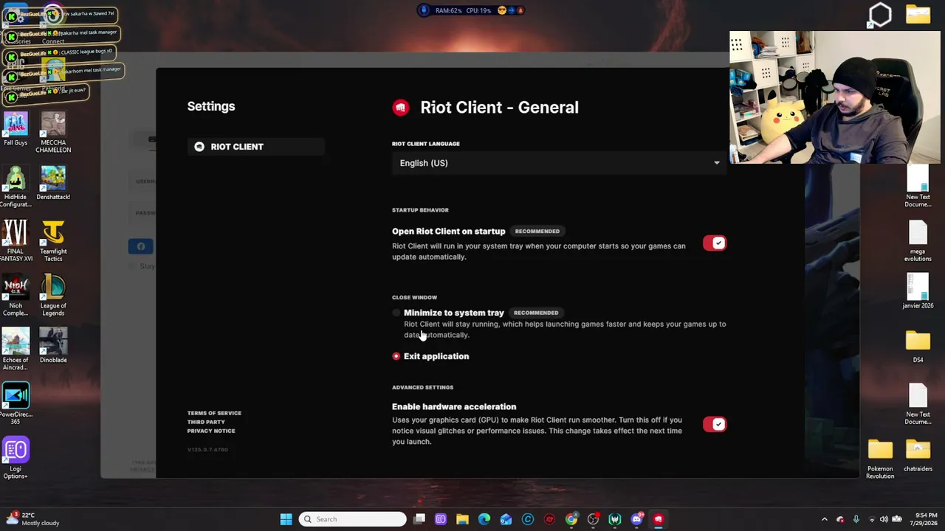The image size is (945, 531).
Task: Open the Terms of Service link
Action: click(x=214, y=413)
